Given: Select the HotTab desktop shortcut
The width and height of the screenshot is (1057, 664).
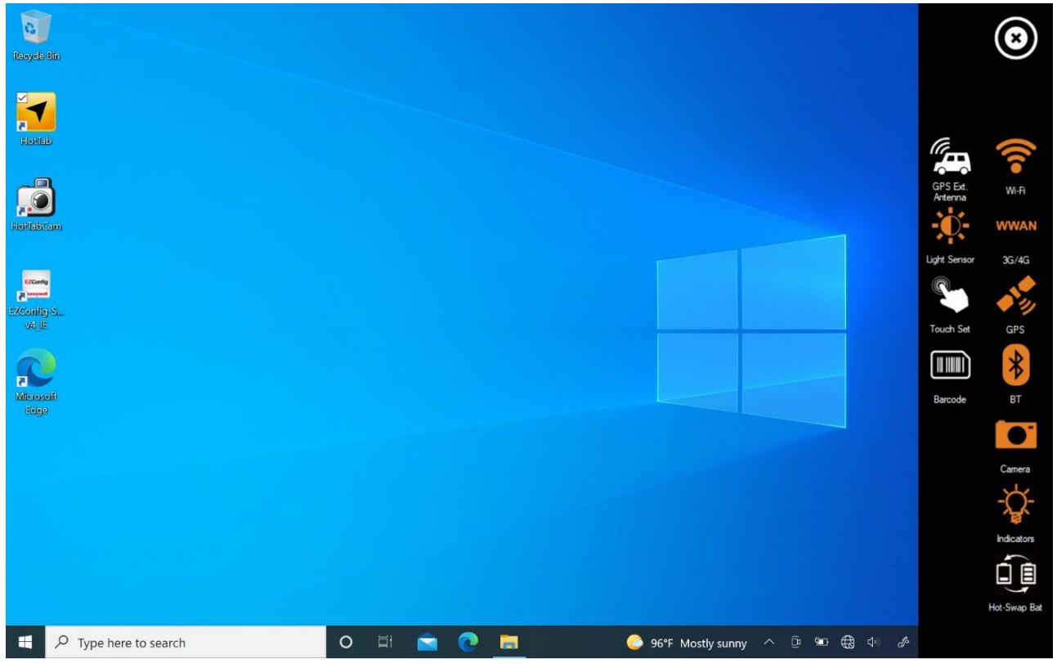Looking at the screenshot, I should [x=36, y=119].
